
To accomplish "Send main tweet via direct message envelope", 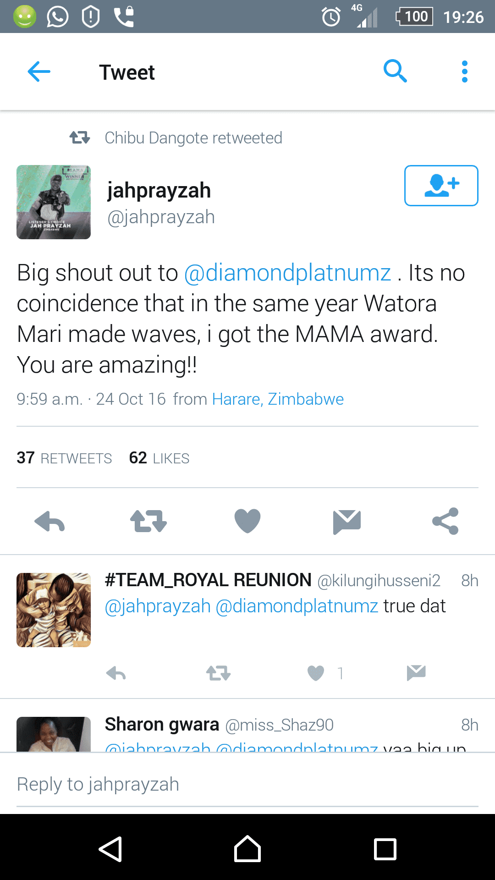I will click(x=347, y=522).
